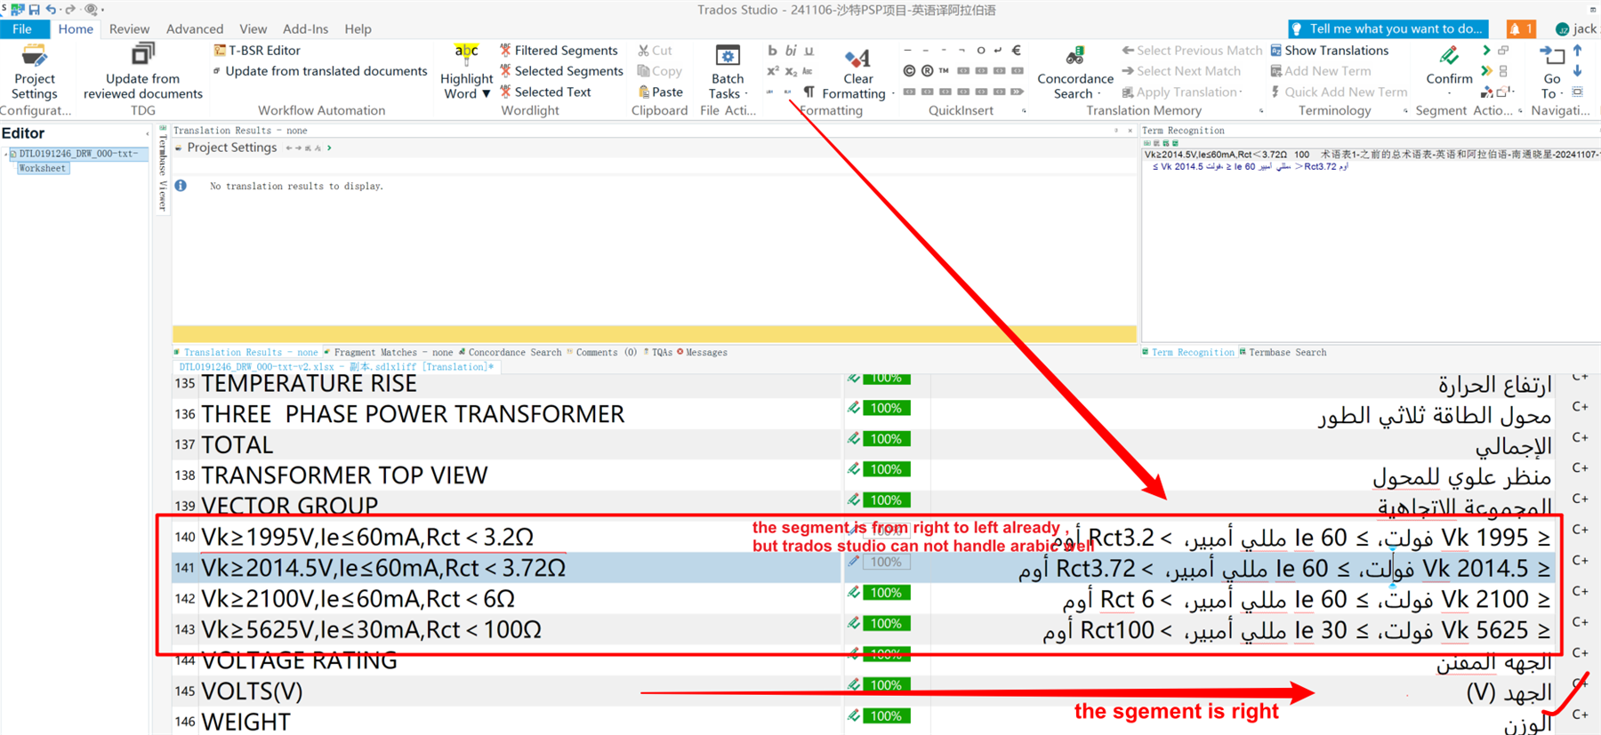Open the Add-Ins ribbon tab
Screen dimensions: 1601x735
tap(305, 29)
